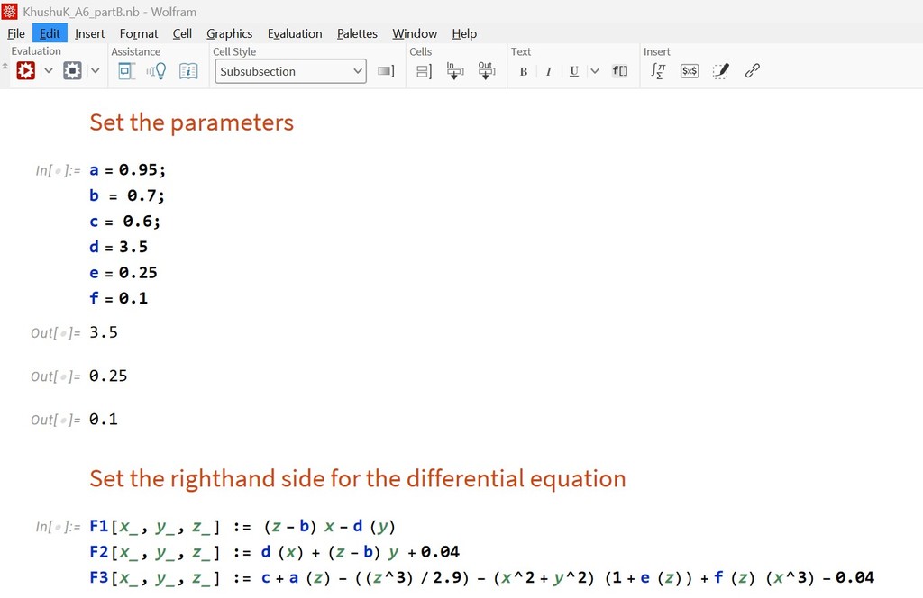Insert a TeX formula with $x$ icon

(690, 71)
